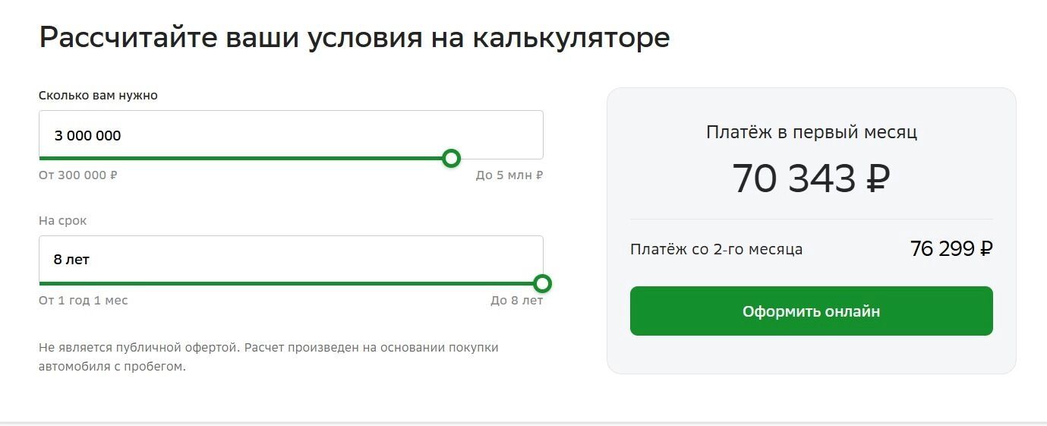The height and width of the screenshot is (426, 1047).
Task: Click the Платёж в первый месяц title
Action: 811,132
